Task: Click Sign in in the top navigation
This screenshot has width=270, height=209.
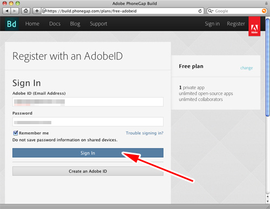Action: coord(212,24)
